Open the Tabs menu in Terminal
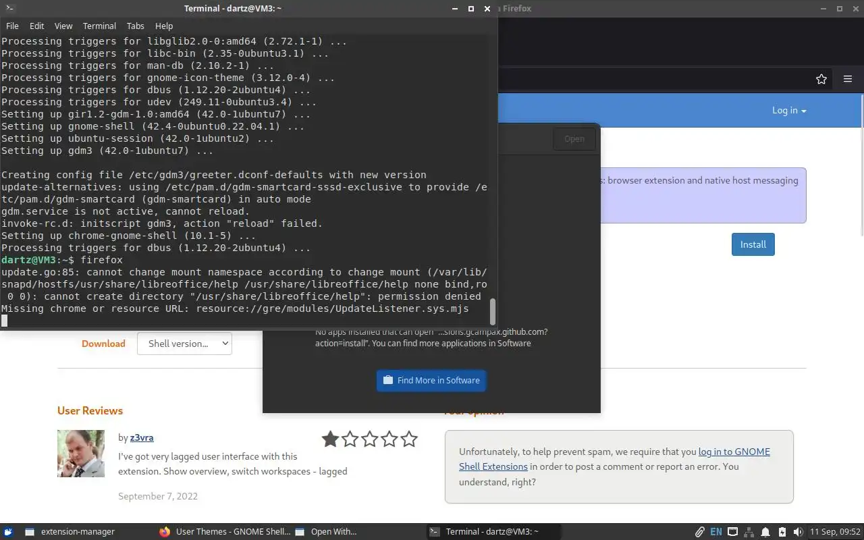The height and width of the screenshot is (540, 864). coord(135,26)
